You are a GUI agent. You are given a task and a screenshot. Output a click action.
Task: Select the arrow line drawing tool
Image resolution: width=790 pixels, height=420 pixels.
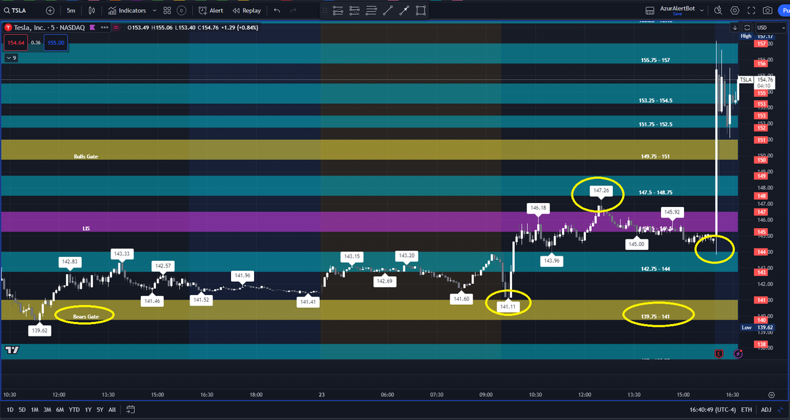click(x=404, y=11)
